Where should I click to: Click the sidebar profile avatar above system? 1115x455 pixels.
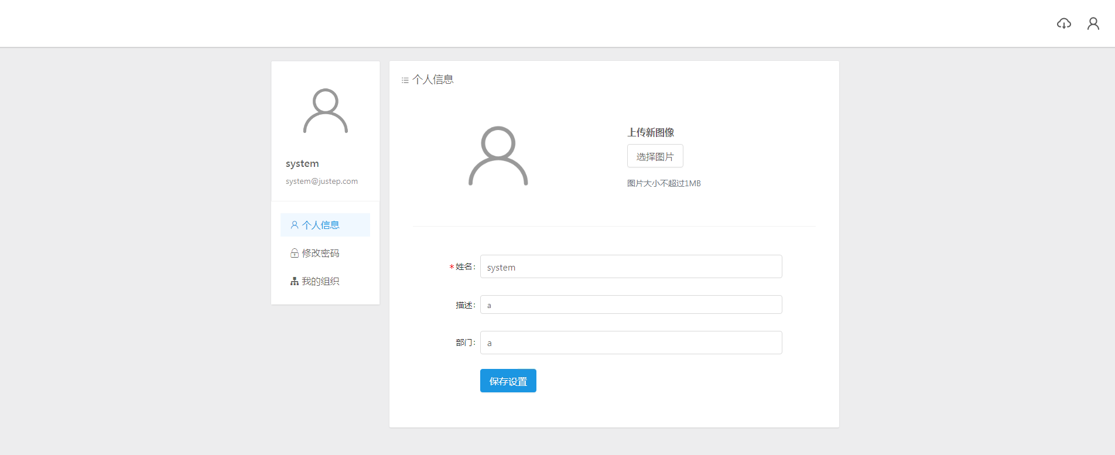326,111
